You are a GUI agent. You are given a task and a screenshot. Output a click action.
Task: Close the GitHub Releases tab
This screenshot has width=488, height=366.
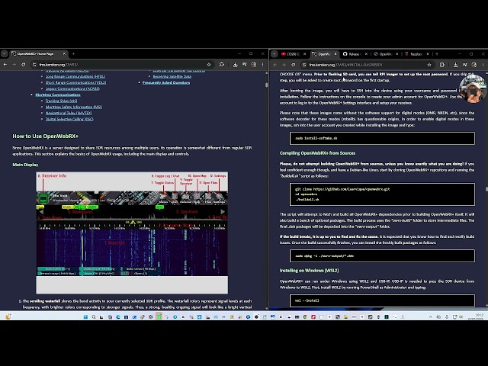coord(366,54)
